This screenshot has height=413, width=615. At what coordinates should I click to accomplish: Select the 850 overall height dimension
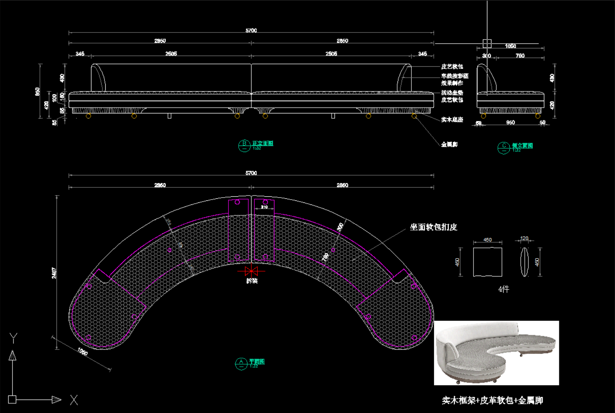click(37, 91)
